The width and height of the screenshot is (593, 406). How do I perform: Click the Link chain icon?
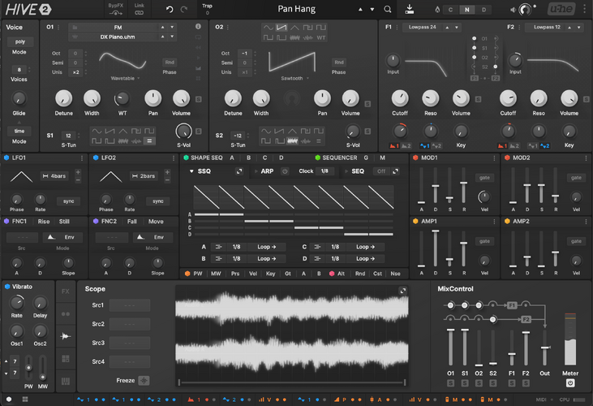coord(140,13)
